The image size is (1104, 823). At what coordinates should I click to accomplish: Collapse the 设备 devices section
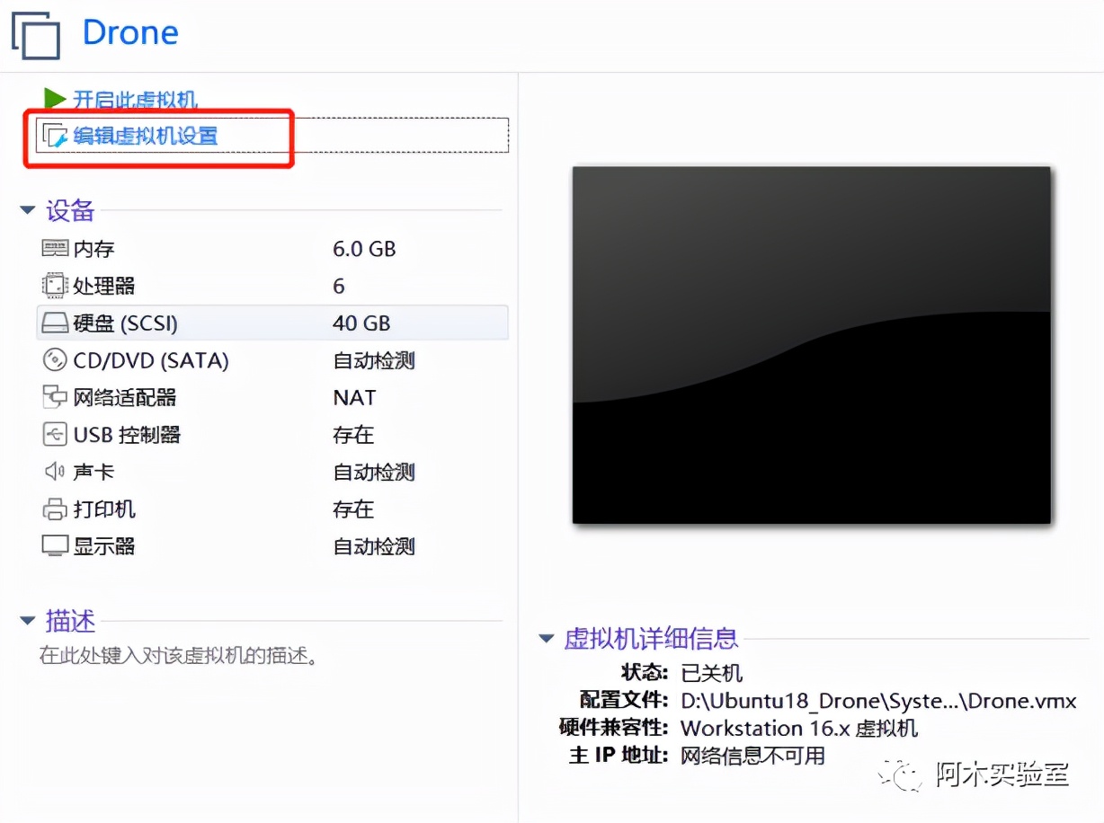coord(28,209)
